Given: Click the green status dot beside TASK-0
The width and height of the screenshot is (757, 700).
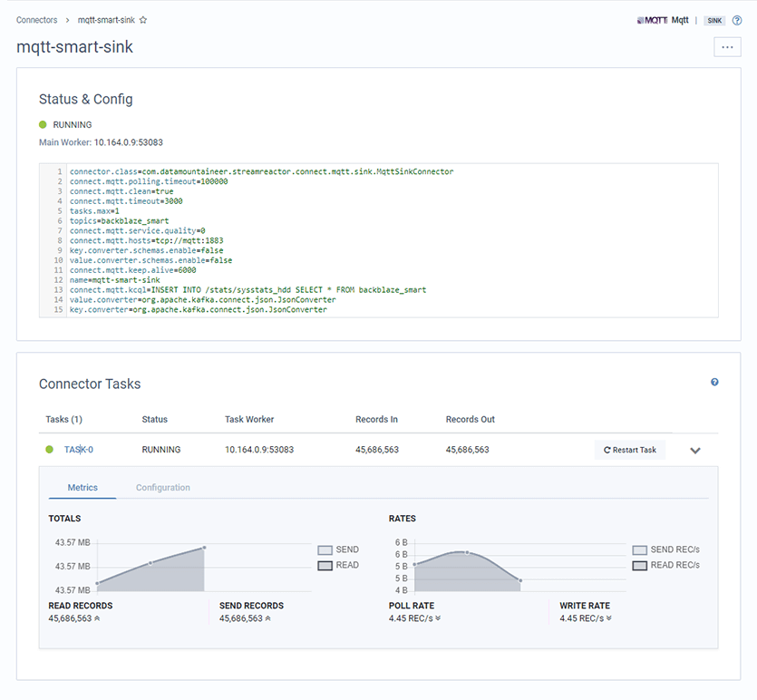Looking at the screenshot, I should tap(48, 449).
